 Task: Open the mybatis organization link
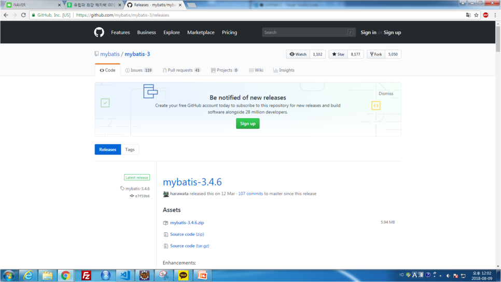[110, 54]
